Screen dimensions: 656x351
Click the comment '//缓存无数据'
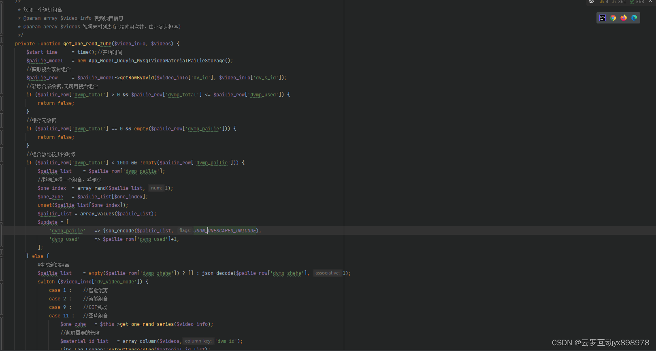click(41, 120)
